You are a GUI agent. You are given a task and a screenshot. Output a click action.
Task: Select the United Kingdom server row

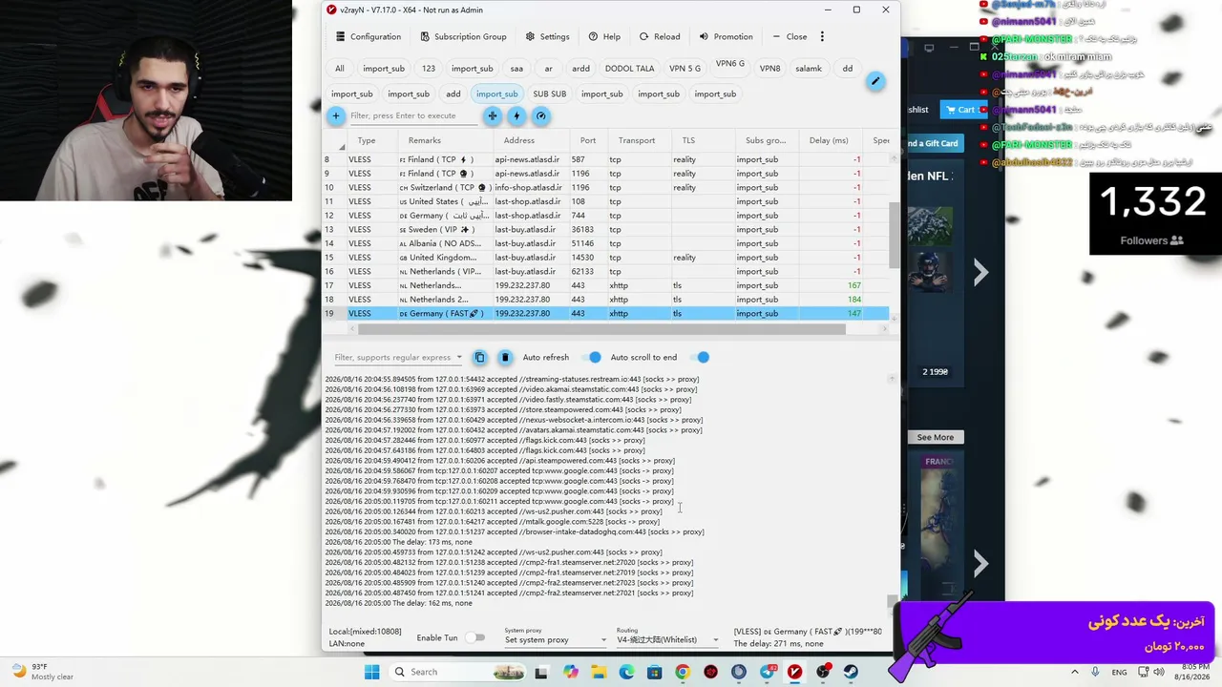[606, 258]
